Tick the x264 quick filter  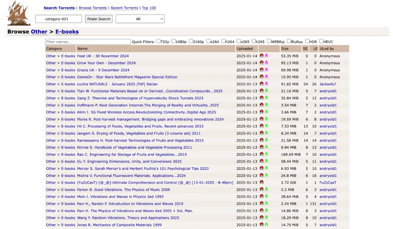(208, 41)
